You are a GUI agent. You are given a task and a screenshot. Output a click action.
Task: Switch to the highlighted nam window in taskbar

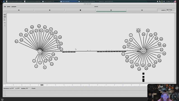(69, 1)
